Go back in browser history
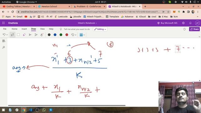 pyautogui.click(x=3, y=12)
